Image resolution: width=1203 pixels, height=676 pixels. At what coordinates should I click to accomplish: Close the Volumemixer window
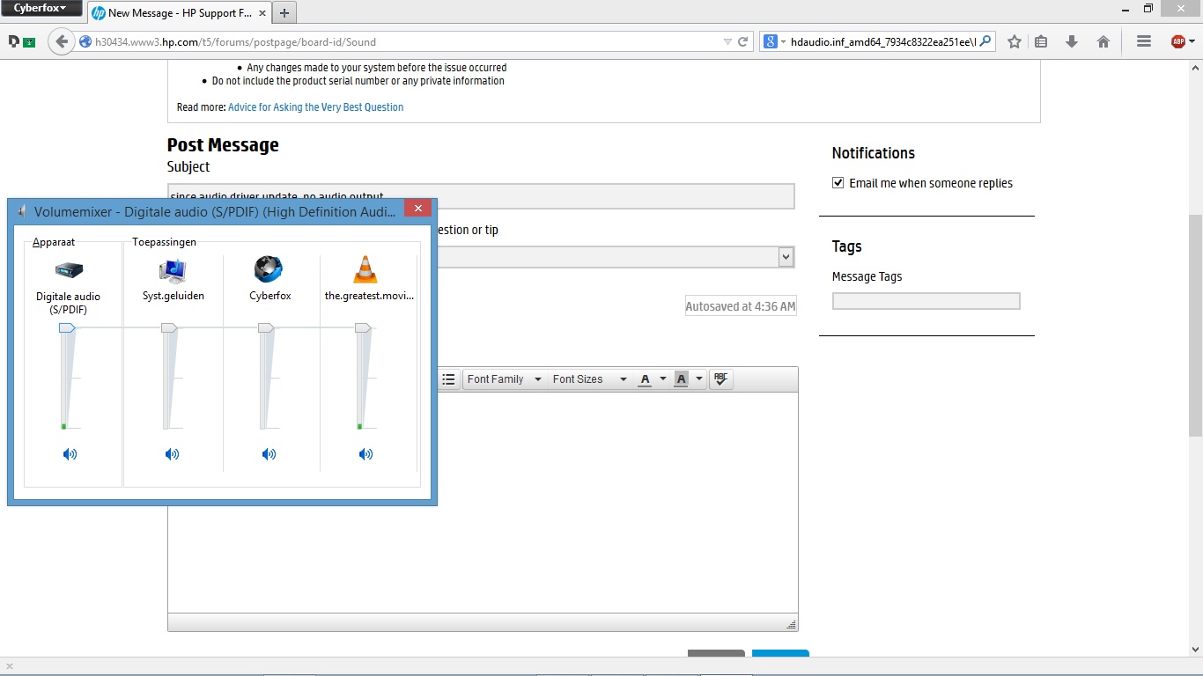tap(418, 209)
